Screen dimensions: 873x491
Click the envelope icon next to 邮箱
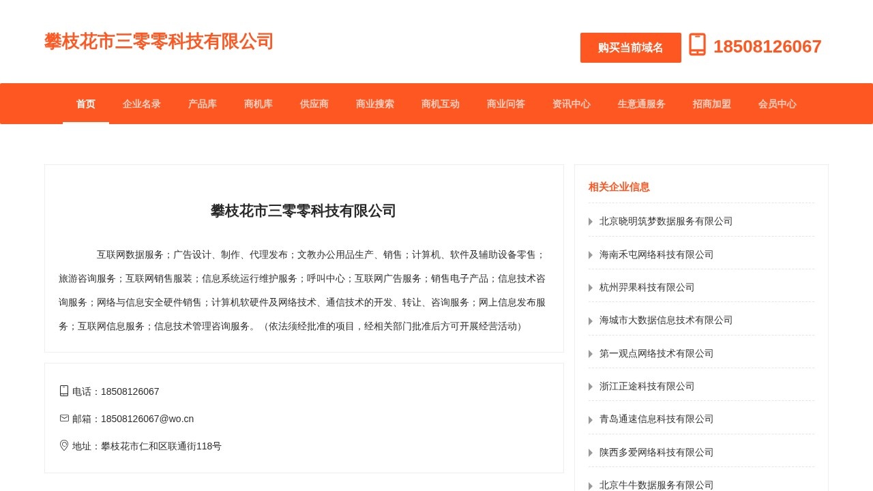tap(63, 418)
